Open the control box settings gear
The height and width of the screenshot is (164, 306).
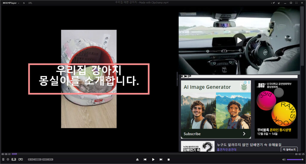[x=8, y=160]
